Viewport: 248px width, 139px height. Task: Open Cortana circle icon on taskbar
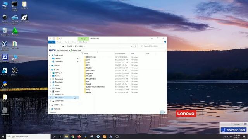(53, 136)
